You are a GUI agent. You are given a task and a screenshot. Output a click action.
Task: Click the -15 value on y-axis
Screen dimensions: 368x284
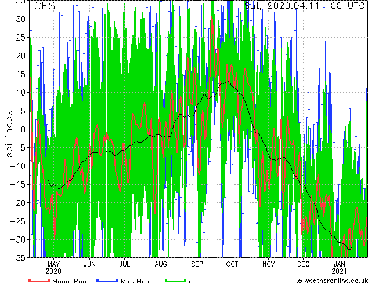19,184
